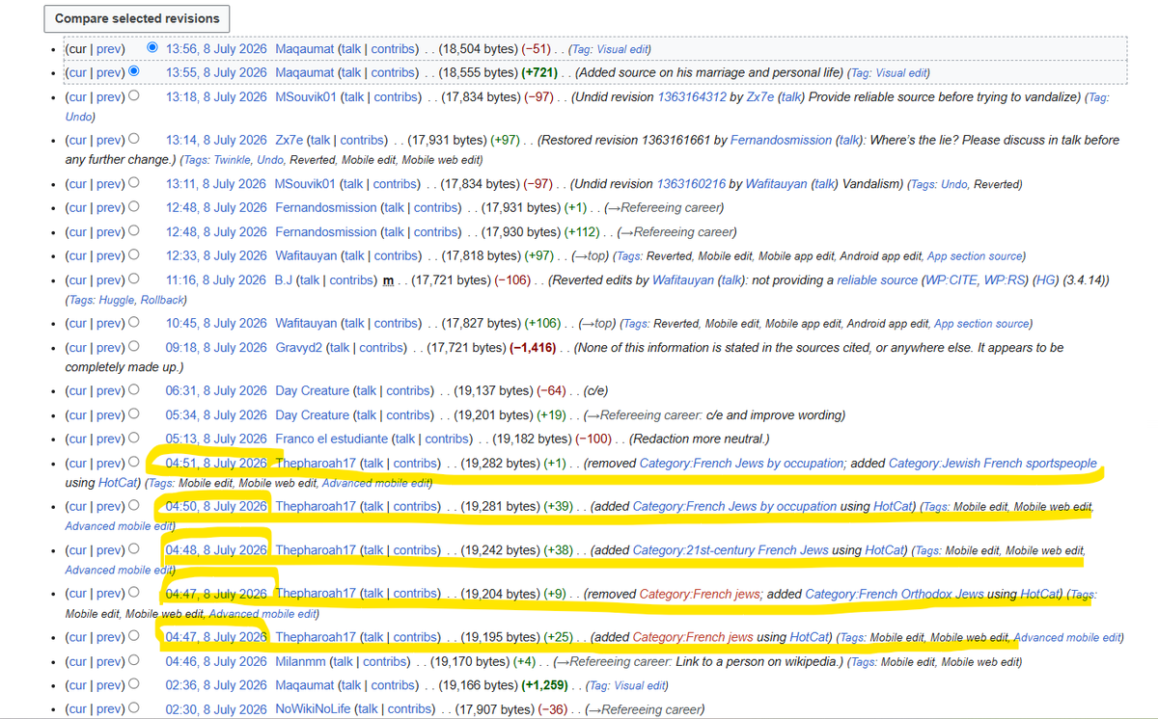
Task: Choose radio button of 06:31 Day Creature revision
Action: (x=134, y=390)
